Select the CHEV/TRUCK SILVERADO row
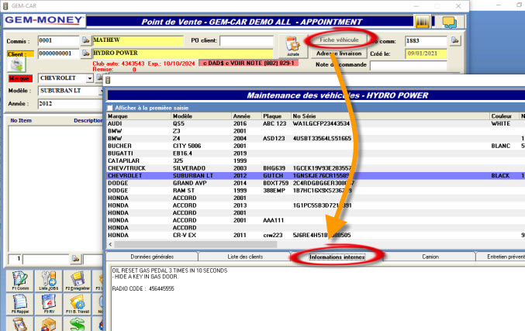525x331 pixels. [x=316, y=168]
